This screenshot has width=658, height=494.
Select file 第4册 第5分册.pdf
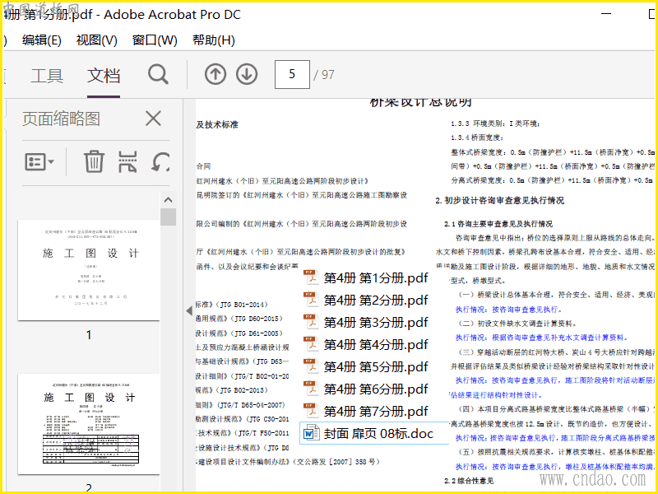[x=365, y=366]
